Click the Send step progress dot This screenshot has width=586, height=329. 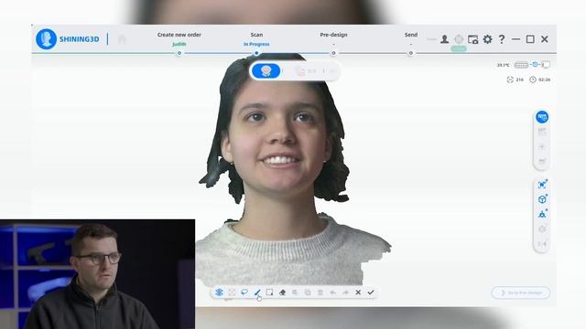411,53
